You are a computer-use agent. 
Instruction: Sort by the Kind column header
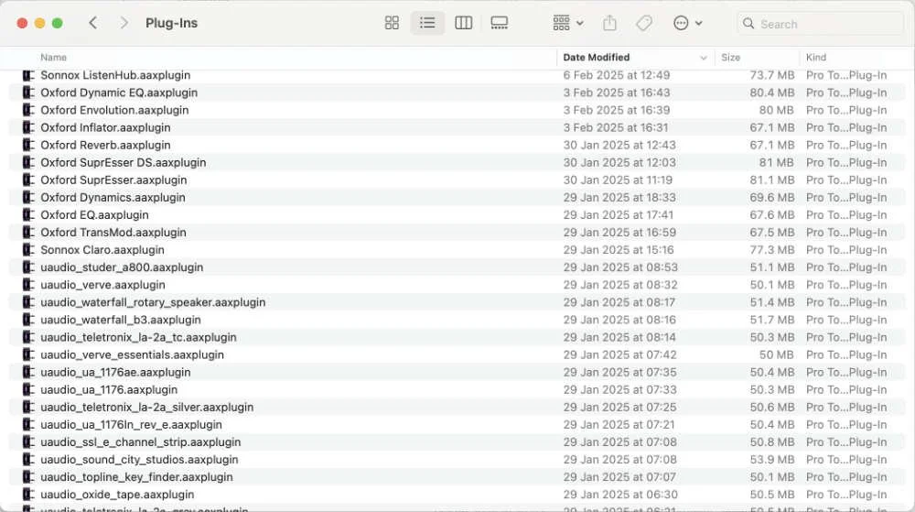(x=816, y=57)
